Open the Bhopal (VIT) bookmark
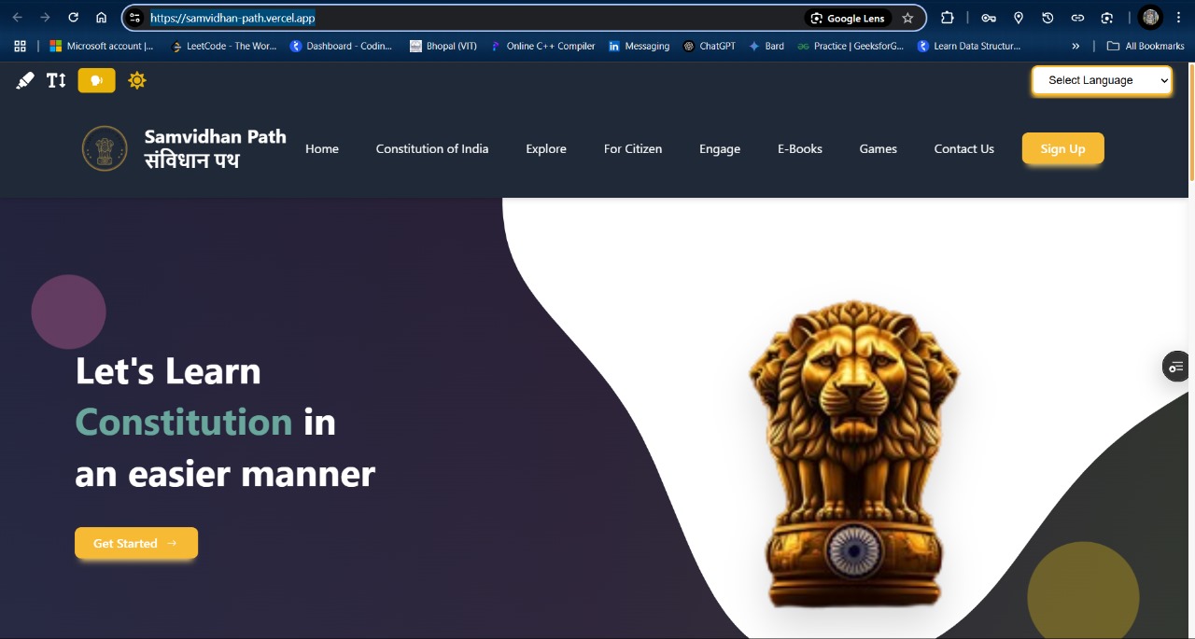Viewport: 1195px width, 639px height. 443,46
